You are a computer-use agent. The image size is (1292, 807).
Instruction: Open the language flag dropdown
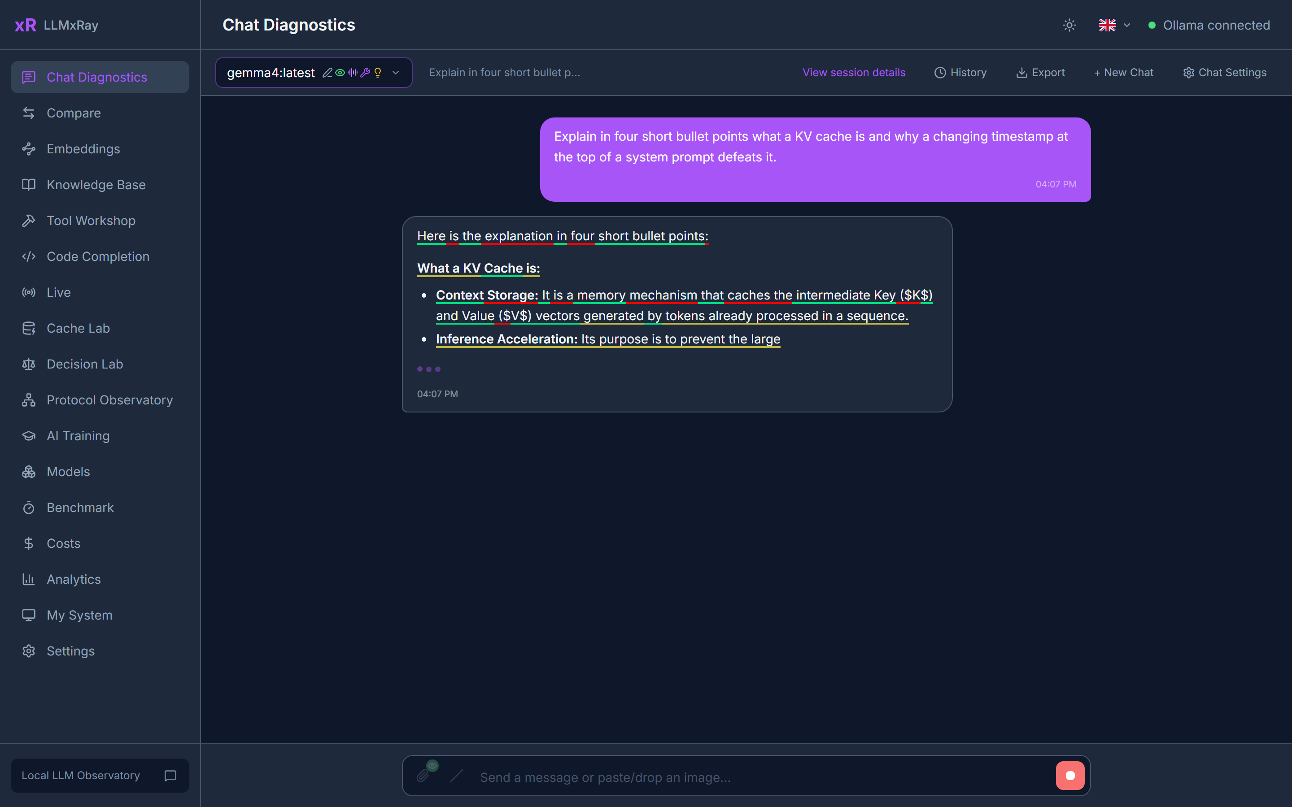point(1114,25)
